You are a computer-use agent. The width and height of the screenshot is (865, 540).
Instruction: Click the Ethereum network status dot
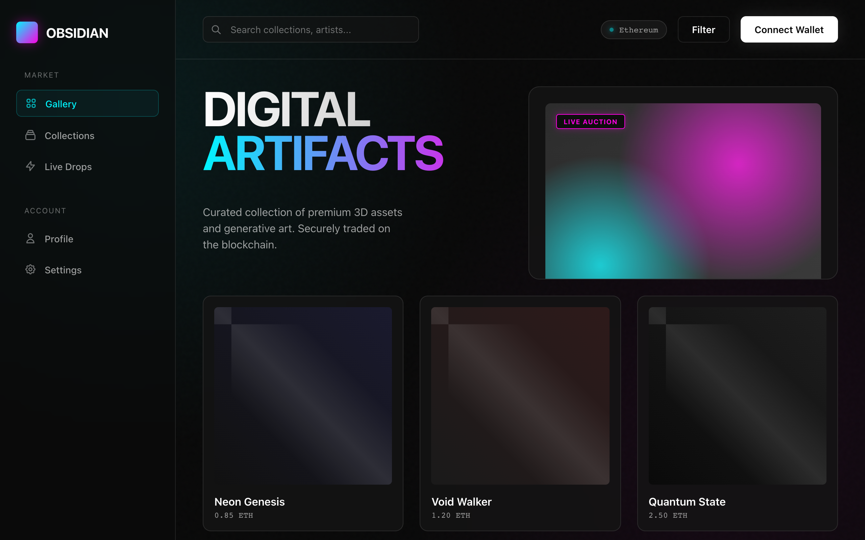coord(612,30)
